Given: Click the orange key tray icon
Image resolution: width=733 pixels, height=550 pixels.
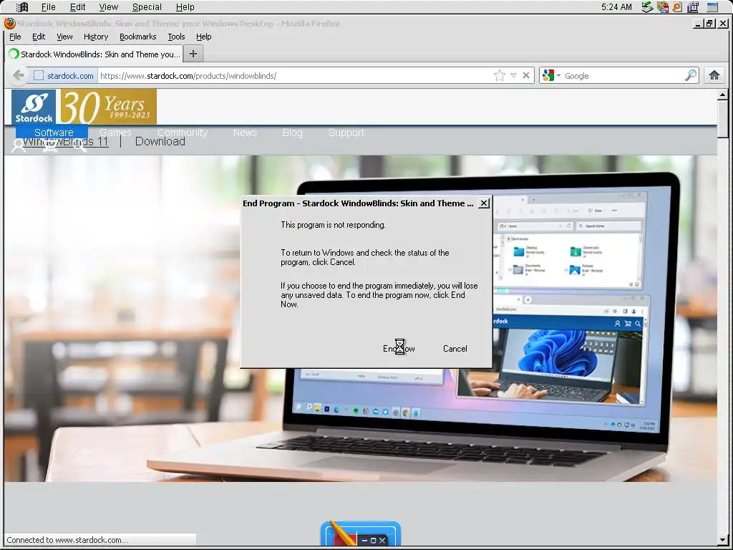Looking at the screenshot, I should 677,7.
